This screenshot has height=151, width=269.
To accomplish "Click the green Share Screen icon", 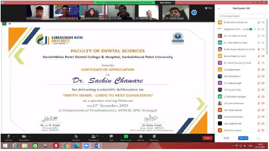I will click(x=126, y=137).
